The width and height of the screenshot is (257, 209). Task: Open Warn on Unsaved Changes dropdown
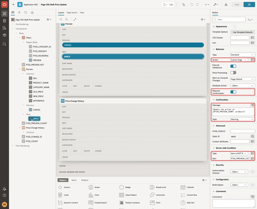tap(242, 79)
